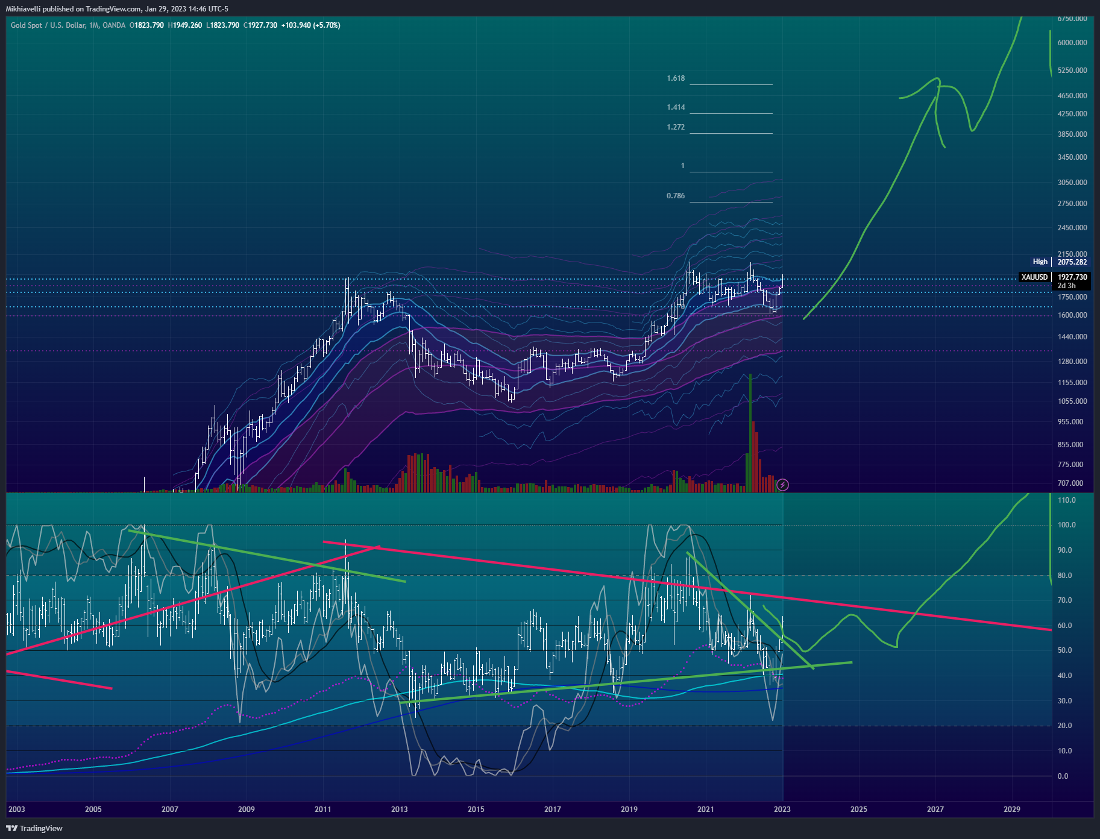The width and height of the screenshot is (1100, 839).
Task: Click the 2150.000 price axis label
Action: coord(1072,254)
